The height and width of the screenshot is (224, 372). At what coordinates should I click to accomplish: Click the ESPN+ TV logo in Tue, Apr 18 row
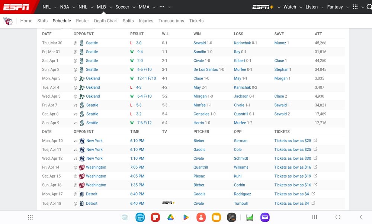[x=168, y=203]
